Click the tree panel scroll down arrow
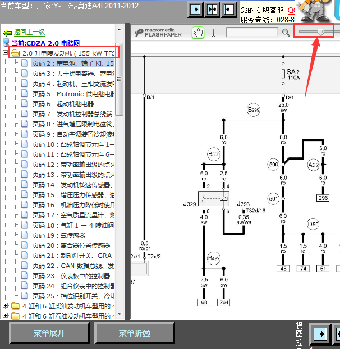Image resolution: width=340 pixels, height=350 pixels. (120, 314)
